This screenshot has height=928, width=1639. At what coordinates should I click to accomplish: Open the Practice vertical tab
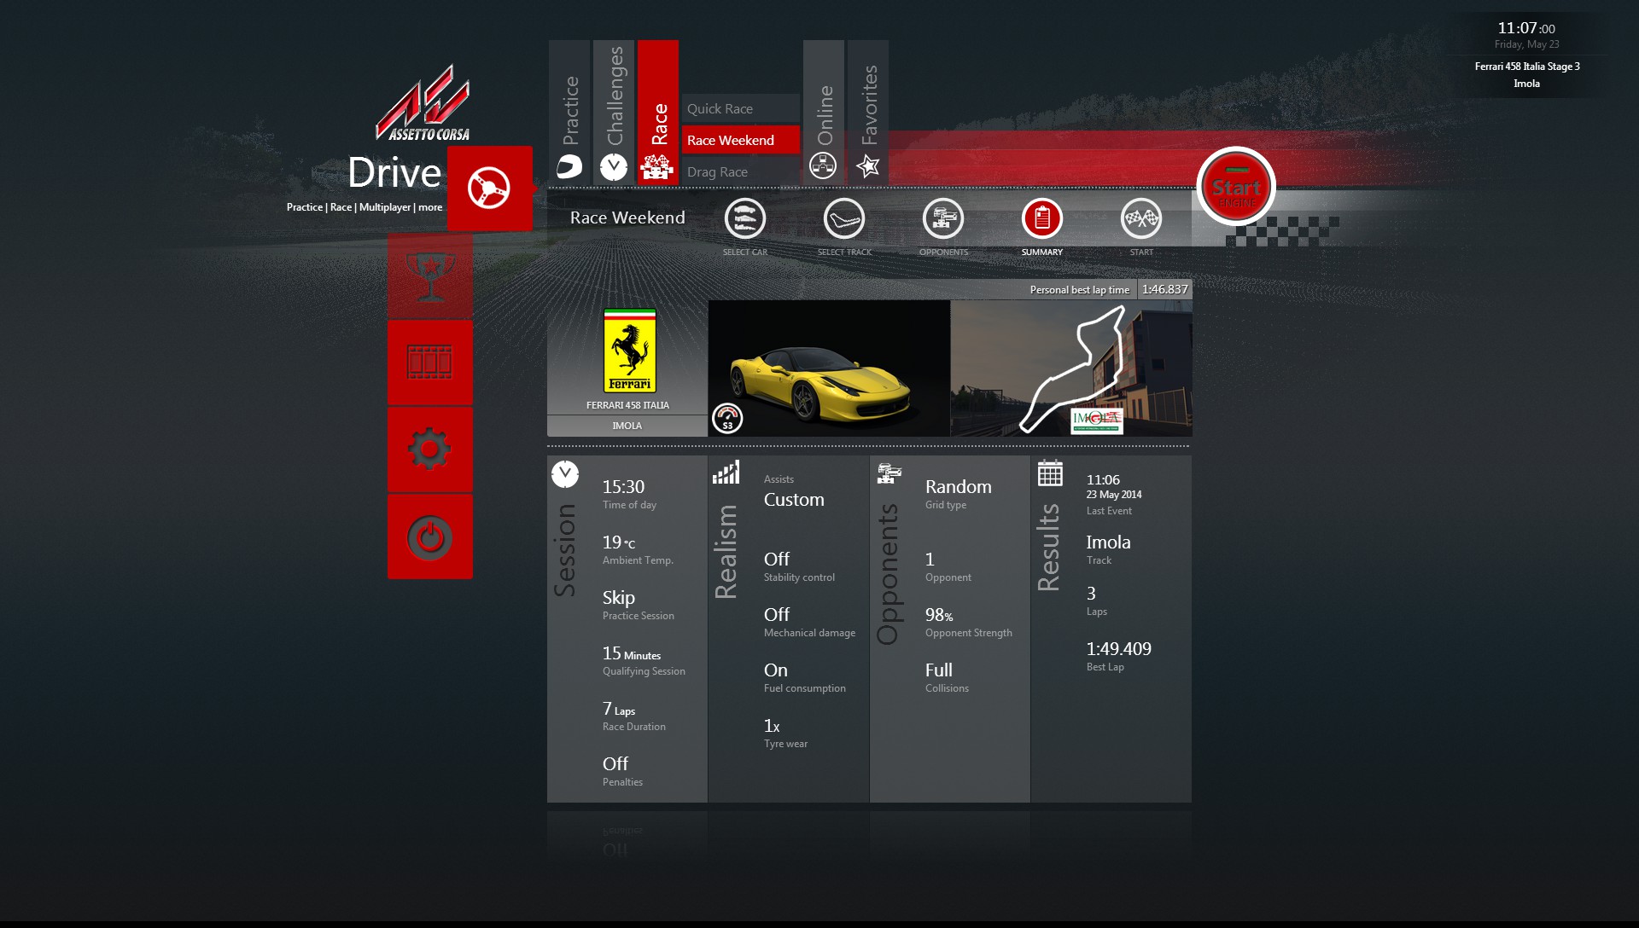tap(569, 113)
